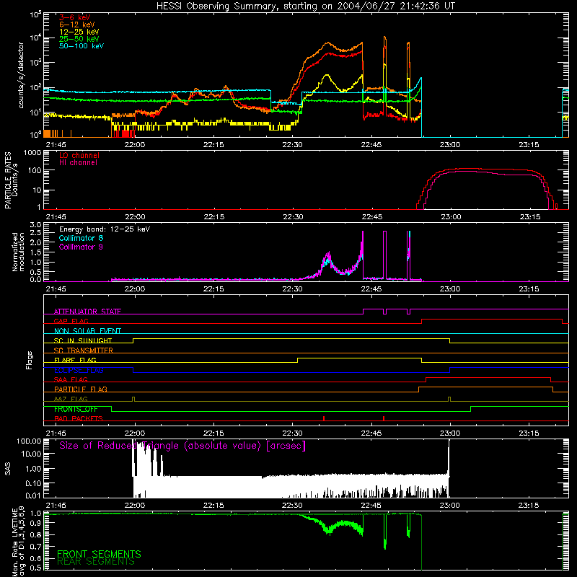577x577 pixels.
Task: Click the ATTENUATOR STATE flag label
Action: click(x=87, y=312)
